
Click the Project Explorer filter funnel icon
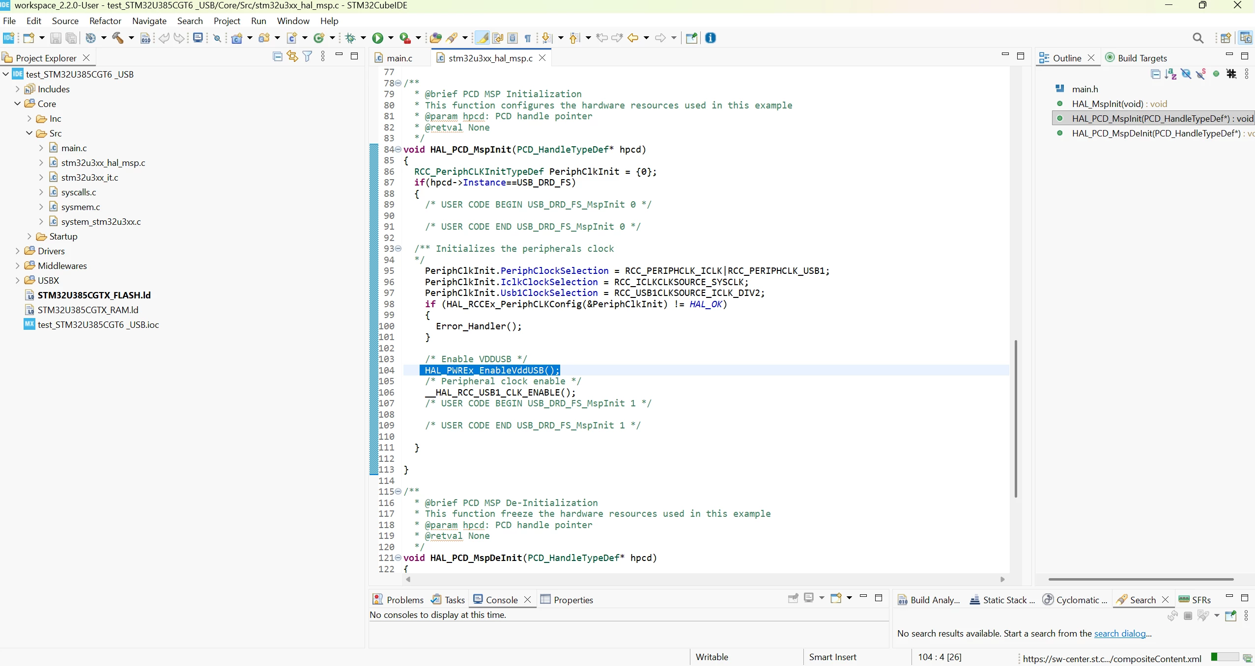click(x=308, y=56)
